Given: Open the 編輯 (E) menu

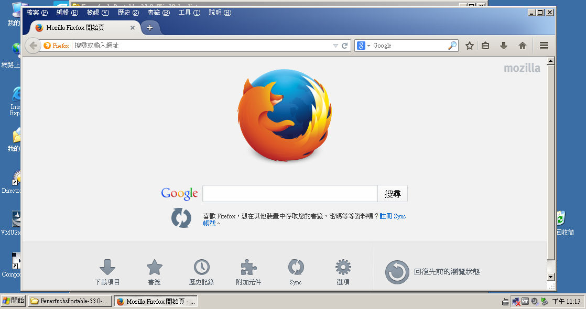Looking at the screenshot, I should (67, 13).
